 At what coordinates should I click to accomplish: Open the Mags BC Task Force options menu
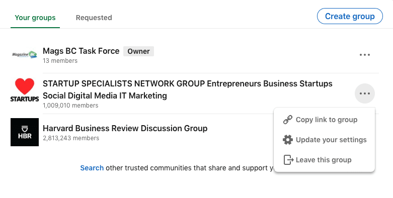click(x=364, y=55)
